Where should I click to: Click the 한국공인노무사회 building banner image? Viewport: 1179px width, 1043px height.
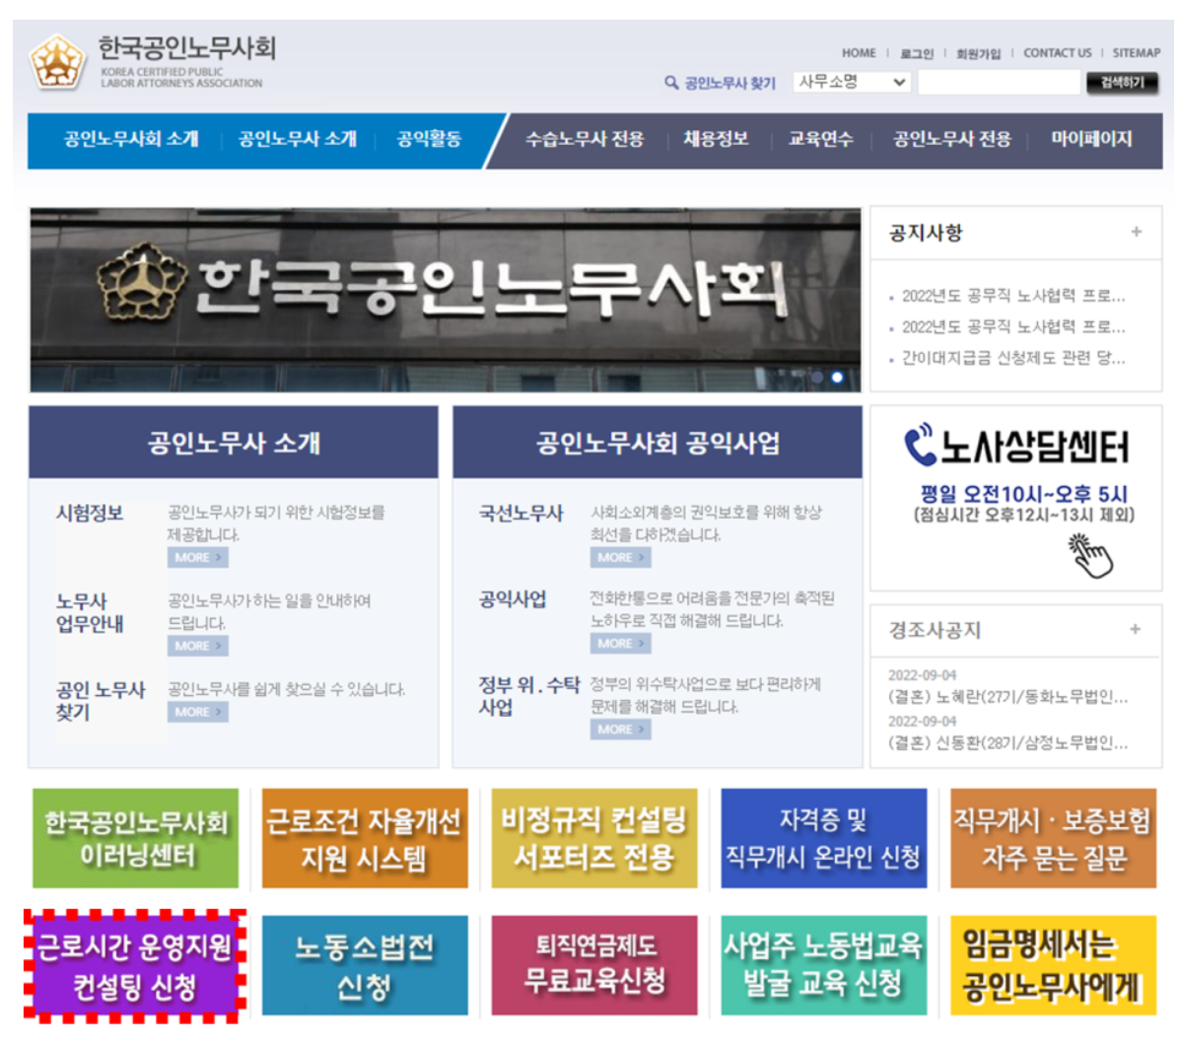tap(446, 300)
